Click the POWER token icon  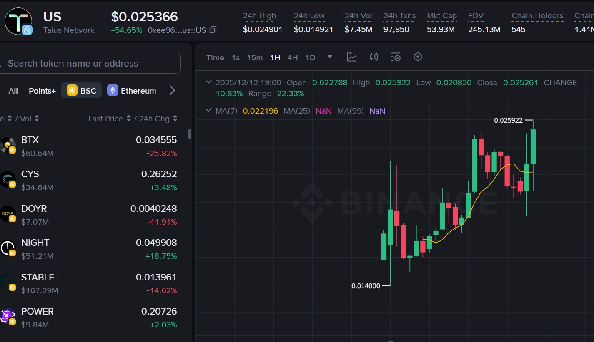coord(8,317)
